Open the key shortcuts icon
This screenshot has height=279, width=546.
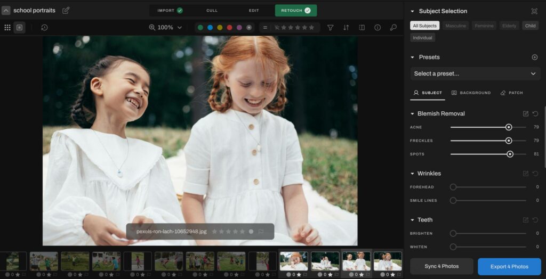393,28
